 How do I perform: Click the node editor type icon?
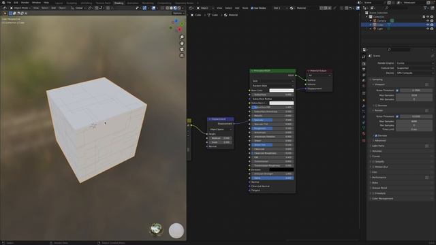191,8
